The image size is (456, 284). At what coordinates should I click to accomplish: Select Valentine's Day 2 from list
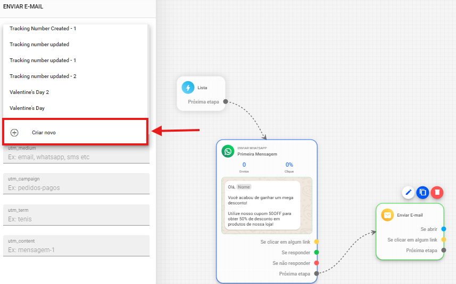coord(29,92)
